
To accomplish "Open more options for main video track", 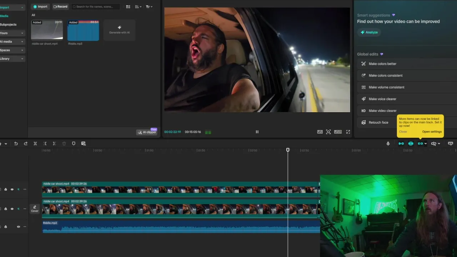I will tap(25, 209).
